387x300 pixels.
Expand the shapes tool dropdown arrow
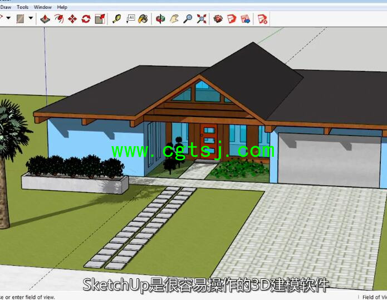(31, 18)
